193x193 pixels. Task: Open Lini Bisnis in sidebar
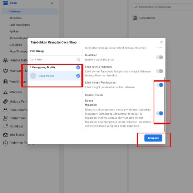(16, 45)
